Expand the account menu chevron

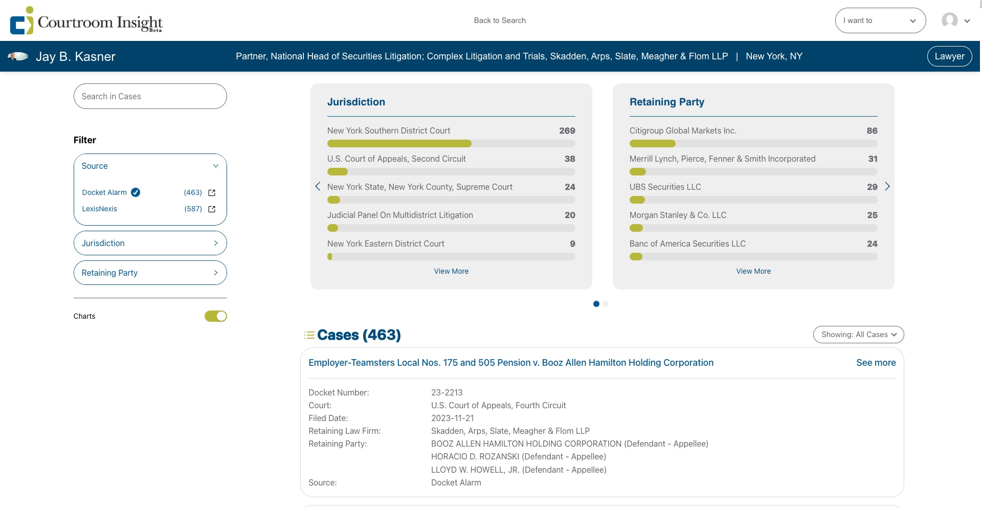967,21
